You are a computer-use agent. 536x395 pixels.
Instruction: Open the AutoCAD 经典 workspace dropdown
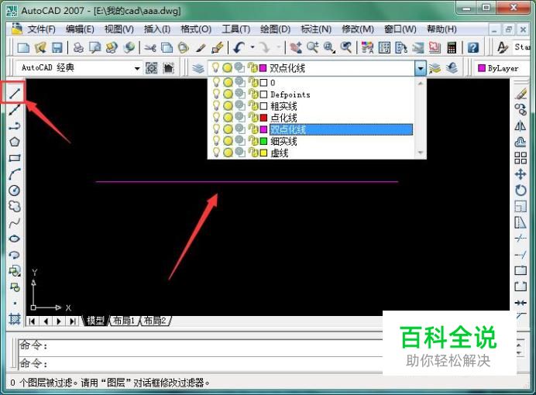pyautogui.click(x=137, y=68)
